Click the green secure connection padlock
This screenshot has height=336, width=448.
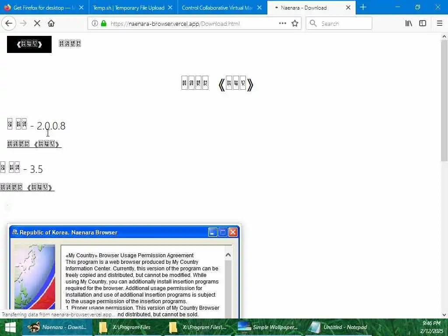click(x=104, y=24)
